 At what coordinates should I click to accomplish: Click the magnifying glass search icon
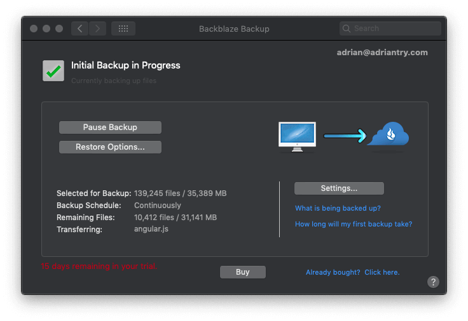click(x=347, y=29)
